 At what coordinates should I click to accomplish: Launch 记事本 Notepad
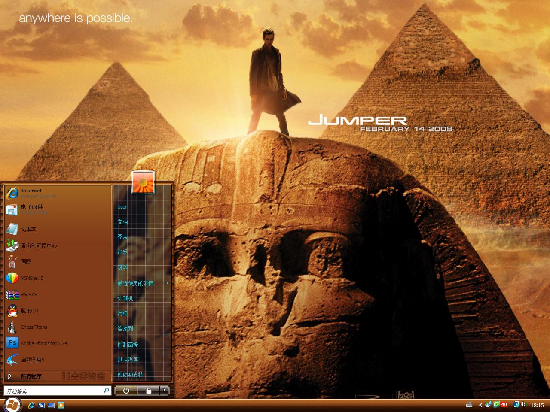click(57, 229)
